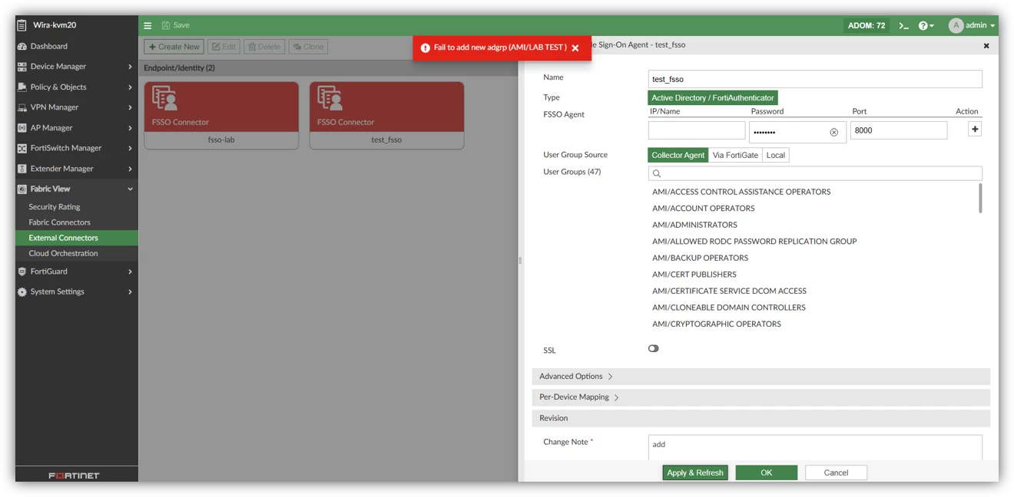Select Collector Agent group source
This screenshot has height=497, width=1014.
tap(678, 155)
